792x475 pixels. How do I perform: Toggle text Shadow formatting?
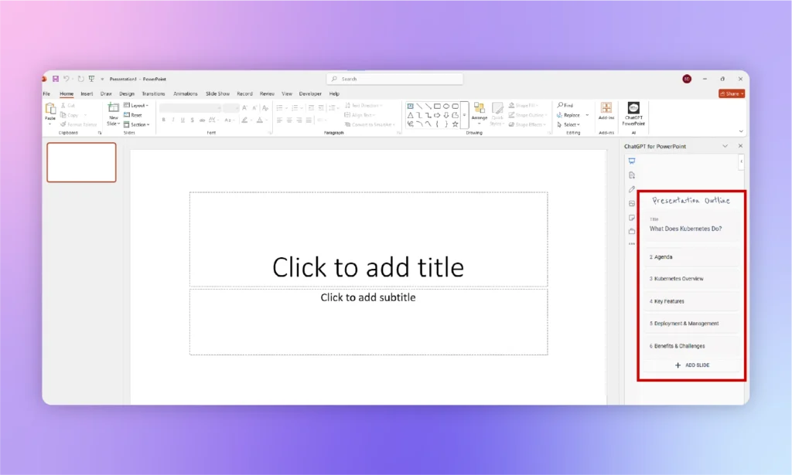click(x=193, y=120)
